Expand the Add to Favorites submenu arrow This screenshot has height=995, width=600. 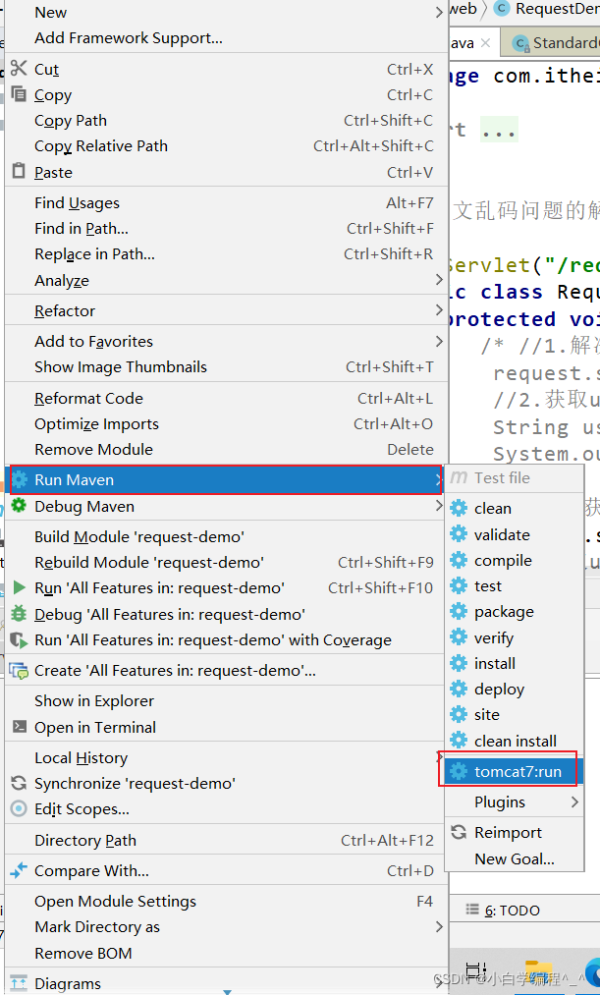coord(439,341)
